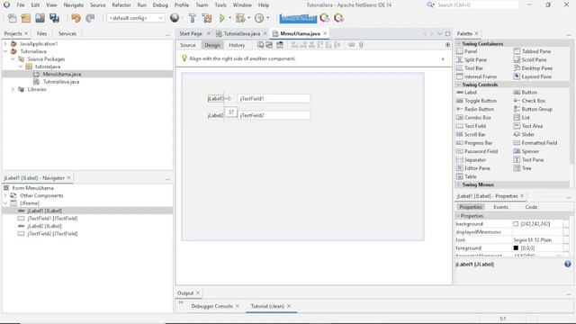The image size is (576, 324).
Task: Click the Connection Mode icon in designer toolbar
Action: [269, 45]
